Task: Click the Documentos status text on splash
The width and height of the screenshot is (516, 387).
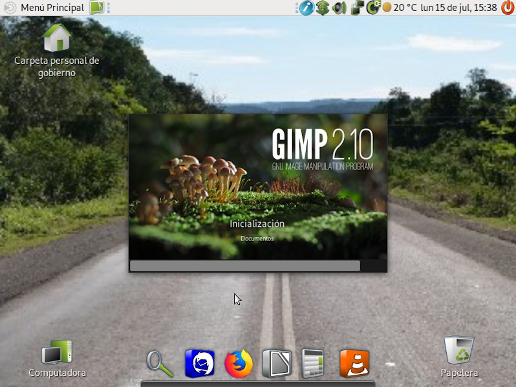Action: 257,238
